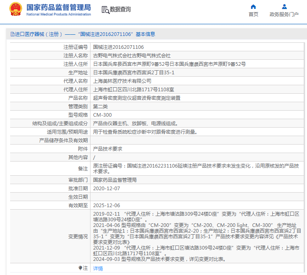Click the 2021-12-09 change record line
This screenshot has height=275, width=307.
tap(196, 250)
